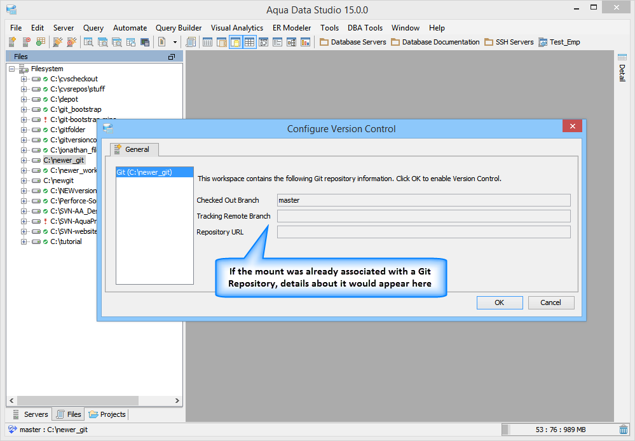Image resolution: width=635 pixels, height=441 pixels.
Task: Select C:\newgit in the tree
Action: point(58,180)
